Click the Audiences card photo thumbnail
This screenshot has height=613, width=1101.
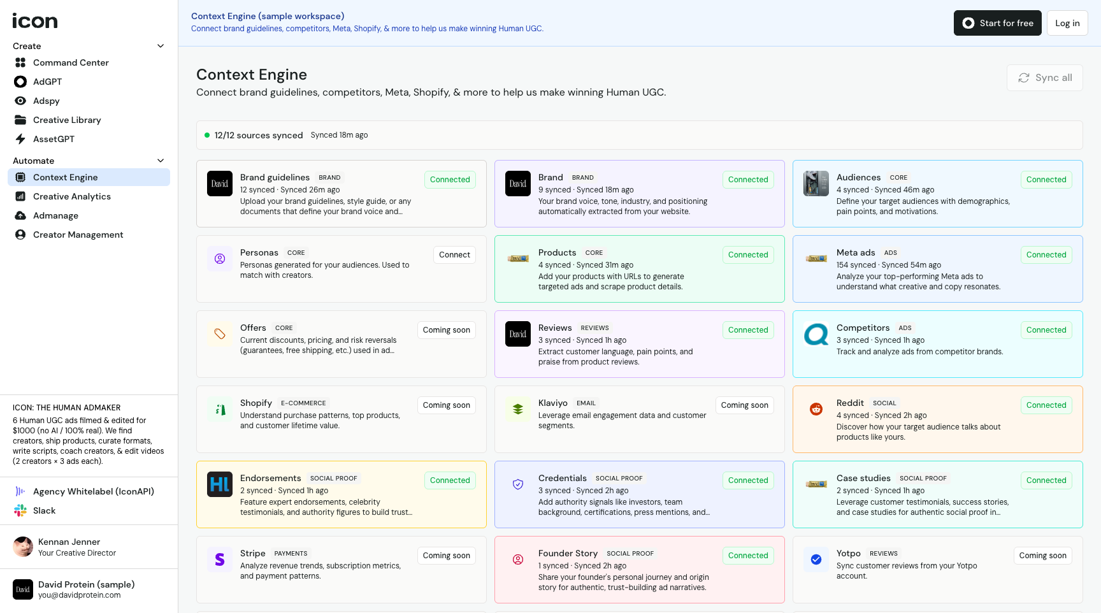pyautogui.click(x=816, y=184)
